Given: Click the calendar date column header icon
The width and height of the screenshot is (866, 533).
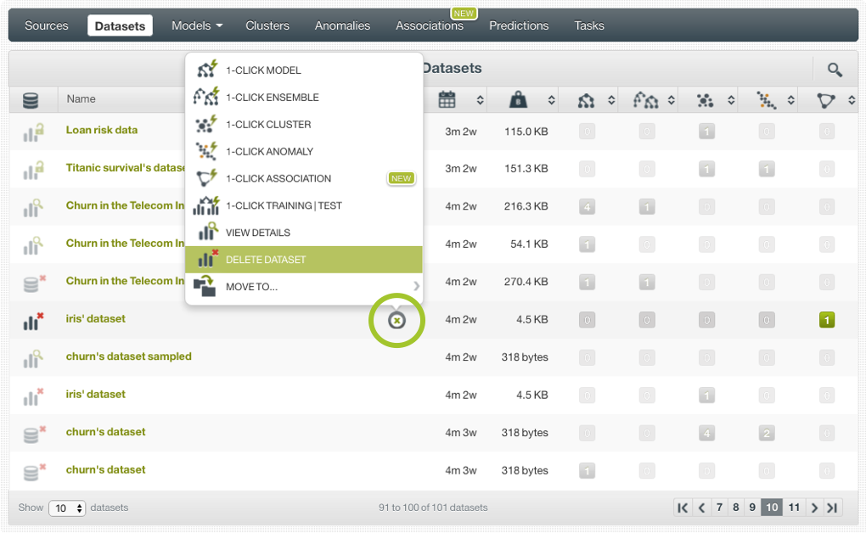Looking at the screenshot, I should 447,100.
